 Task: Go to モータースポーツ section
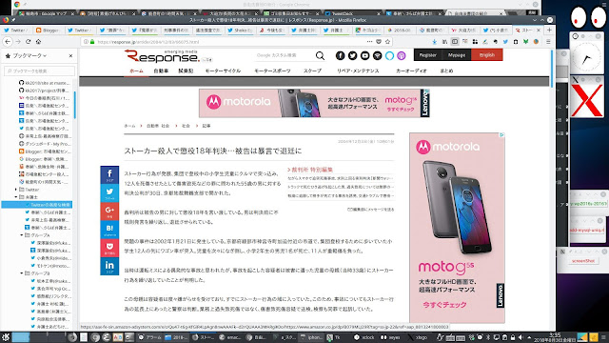coord(272,71)
